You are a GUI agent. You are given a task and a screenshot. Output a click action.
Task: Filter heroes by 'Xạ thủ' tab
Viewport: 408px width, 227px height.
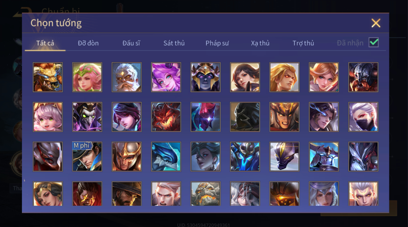(260, 43)
